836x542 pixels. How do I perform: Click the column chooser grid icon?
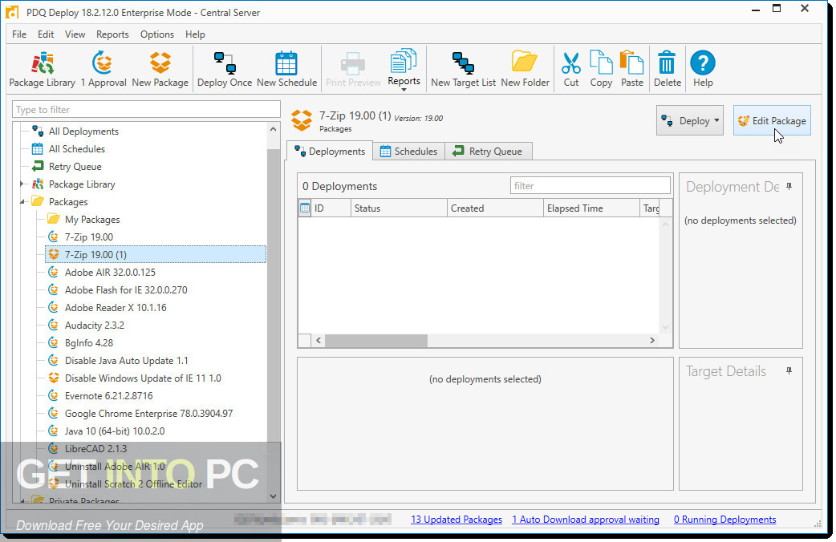(x=304, y=208)
